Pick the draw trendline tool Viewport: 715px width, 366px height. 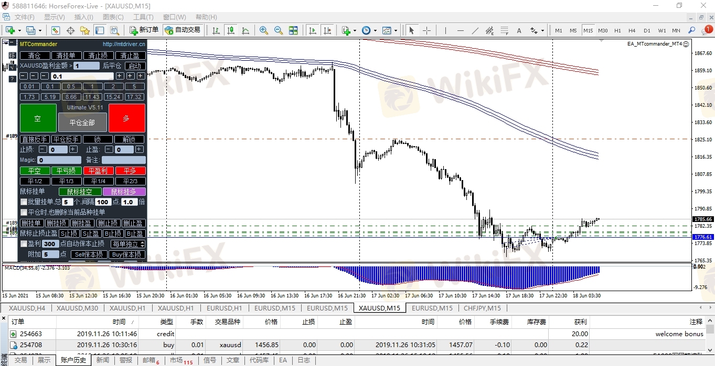tap(475, 30)
